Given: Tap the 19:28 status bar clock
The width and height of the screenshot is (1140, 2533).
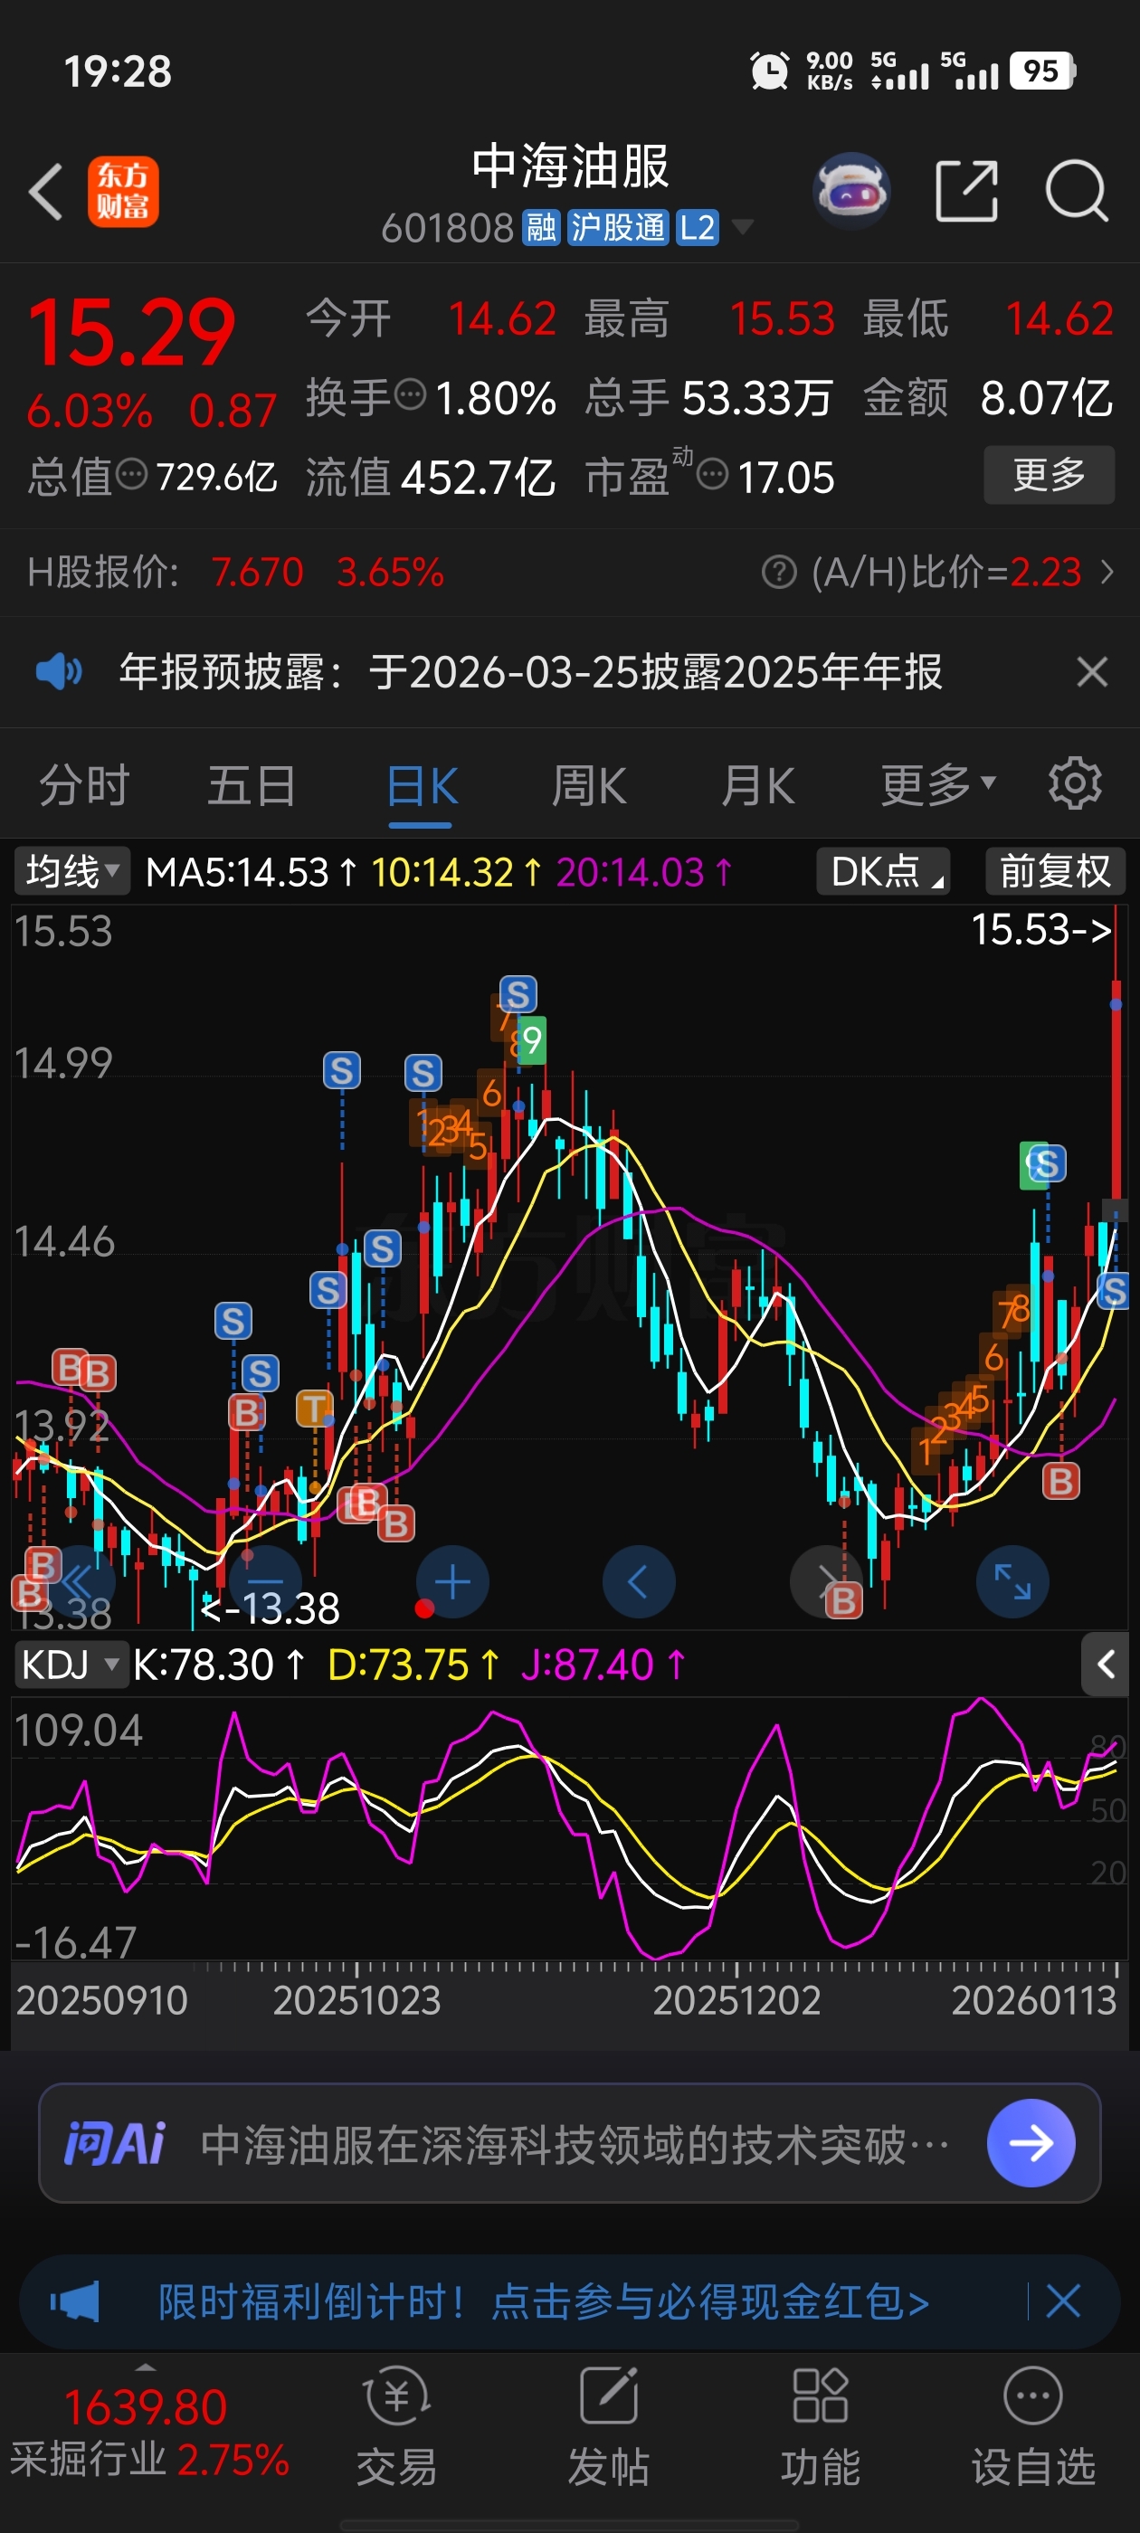Looking at the screenshot, I should (118, 71).
